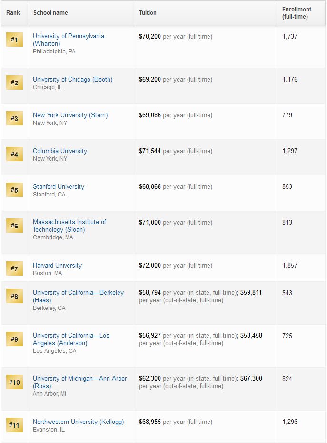The image size is (327, 443).
Task: Click the #4 gold rank badge
Action: 14,154
